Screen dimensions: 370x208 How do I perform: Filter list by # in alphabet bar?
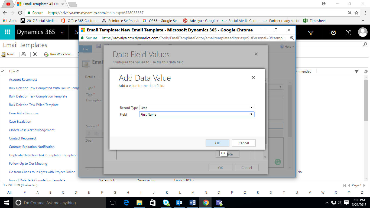[25, 193]
